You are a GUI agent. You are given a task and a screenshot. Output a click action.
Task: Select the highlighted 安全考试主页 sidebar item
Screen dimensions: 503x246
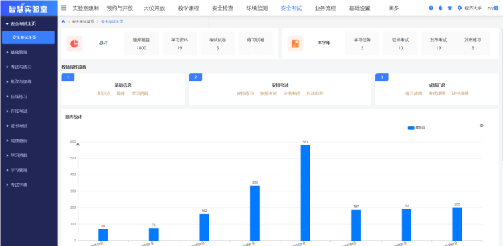(x=28, y=37)
